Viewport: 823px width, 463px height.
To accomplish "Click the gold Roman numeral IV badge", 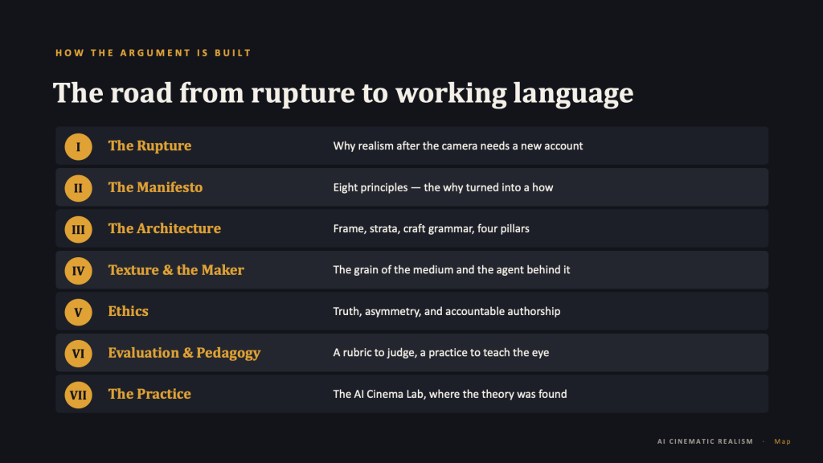I will 78,271.
